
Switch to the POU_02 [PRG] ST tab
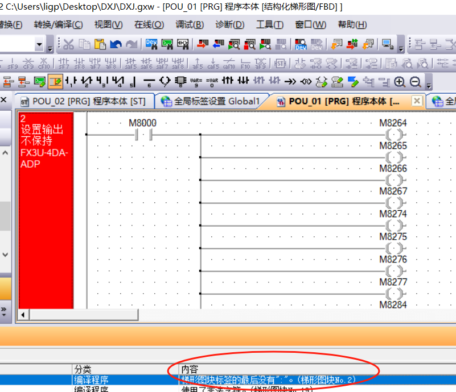click(83, 102)
